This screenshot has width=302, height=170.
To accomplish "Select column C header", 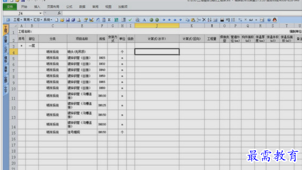I will point(53,26).
